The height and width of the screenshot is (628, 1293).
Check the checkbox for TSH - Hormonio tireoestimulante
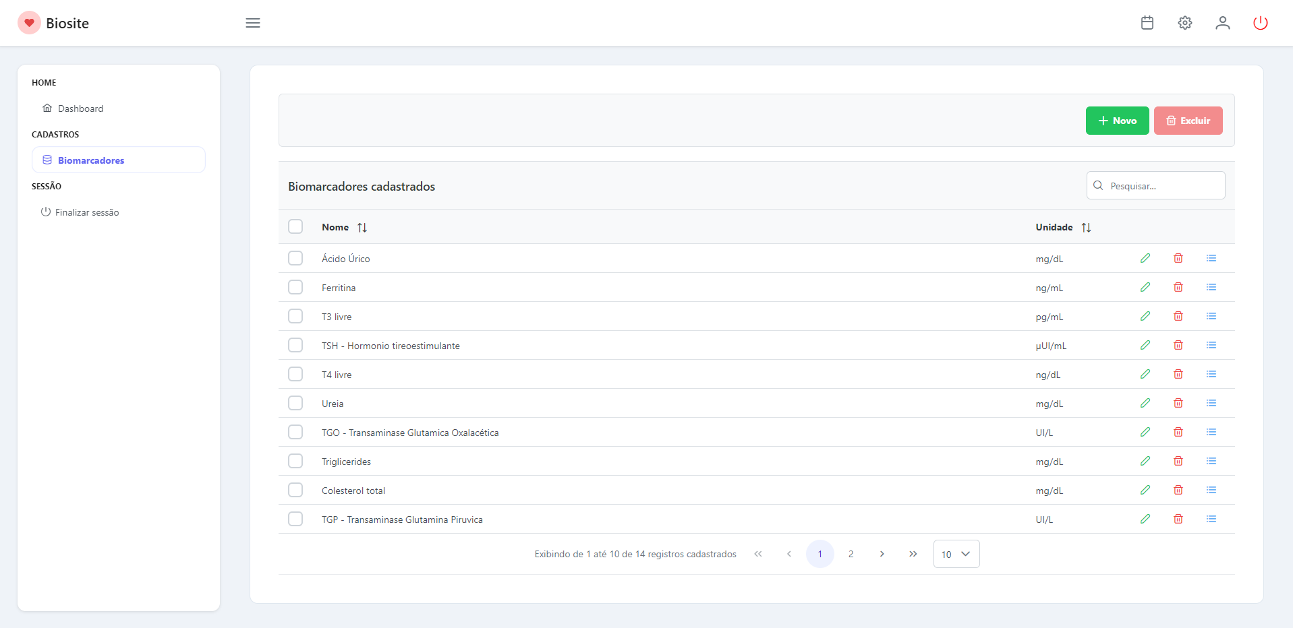295,345
